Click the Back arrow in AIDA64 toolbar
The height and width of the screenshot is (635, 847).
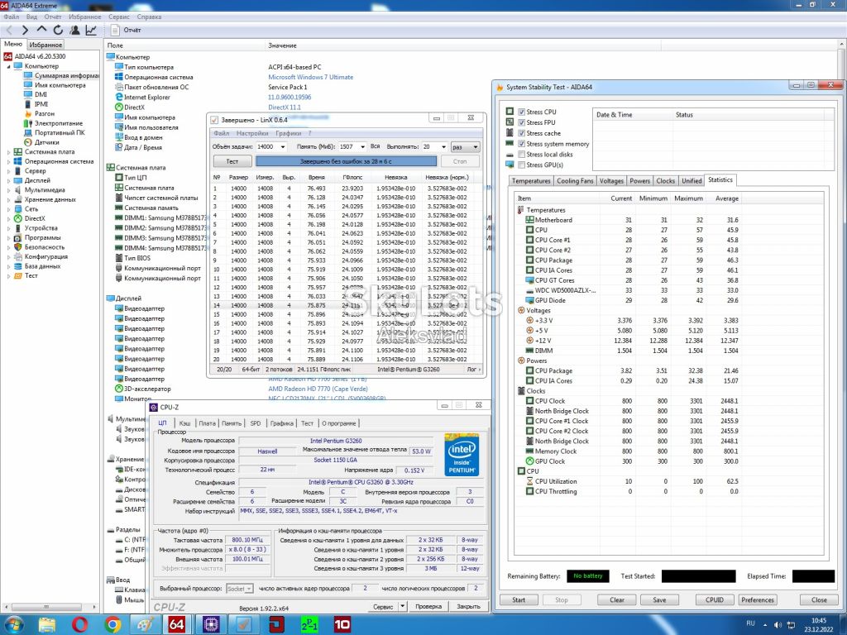[x=9, y=31]
